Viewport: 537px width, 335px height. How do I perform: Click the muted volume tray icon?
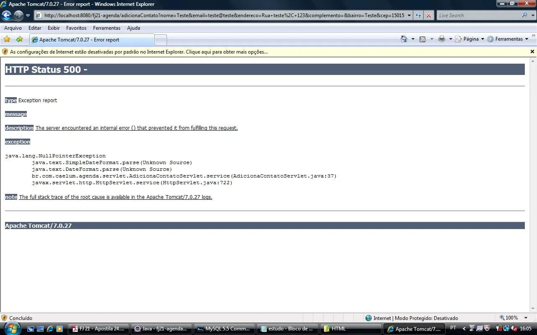514,328
